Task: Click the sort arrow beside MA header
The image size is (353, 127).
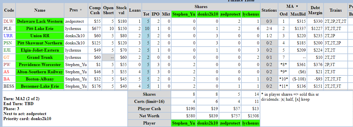Action: tap(297, 6)
